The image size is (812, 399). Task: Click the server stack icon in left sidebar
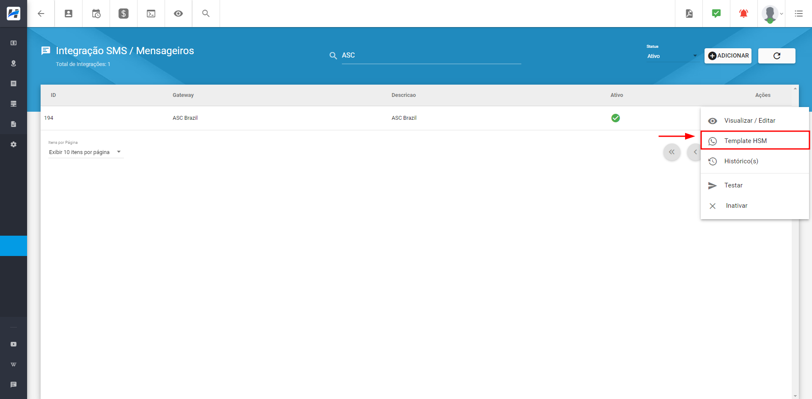[14, 104]
